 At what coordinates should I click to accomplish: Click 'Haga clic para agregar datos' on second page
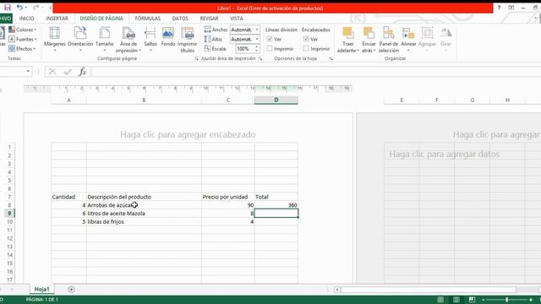[444, 154]
